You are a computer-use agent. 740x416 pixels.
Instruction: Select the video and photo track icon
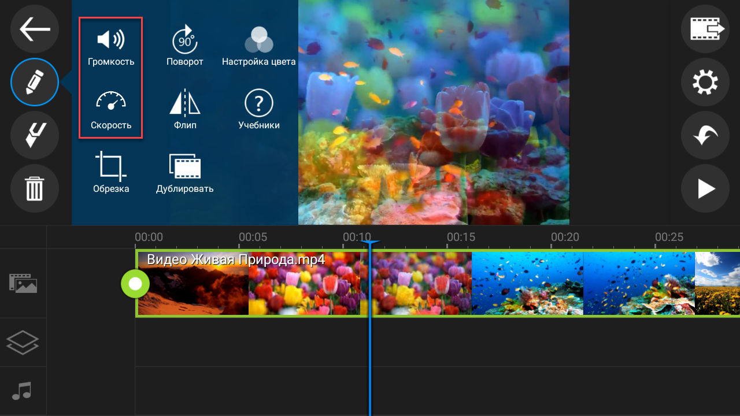[x=23, y=283]
